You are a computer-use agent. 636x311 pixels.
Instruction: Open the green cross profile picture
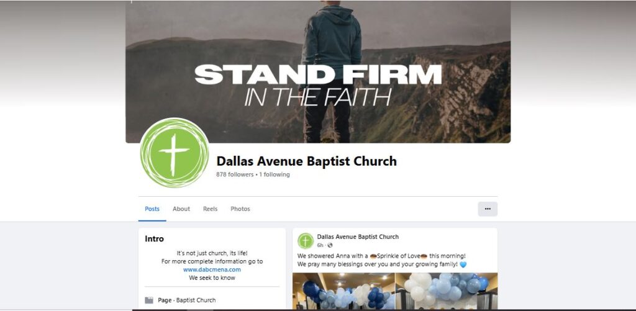tap(175, 153)
